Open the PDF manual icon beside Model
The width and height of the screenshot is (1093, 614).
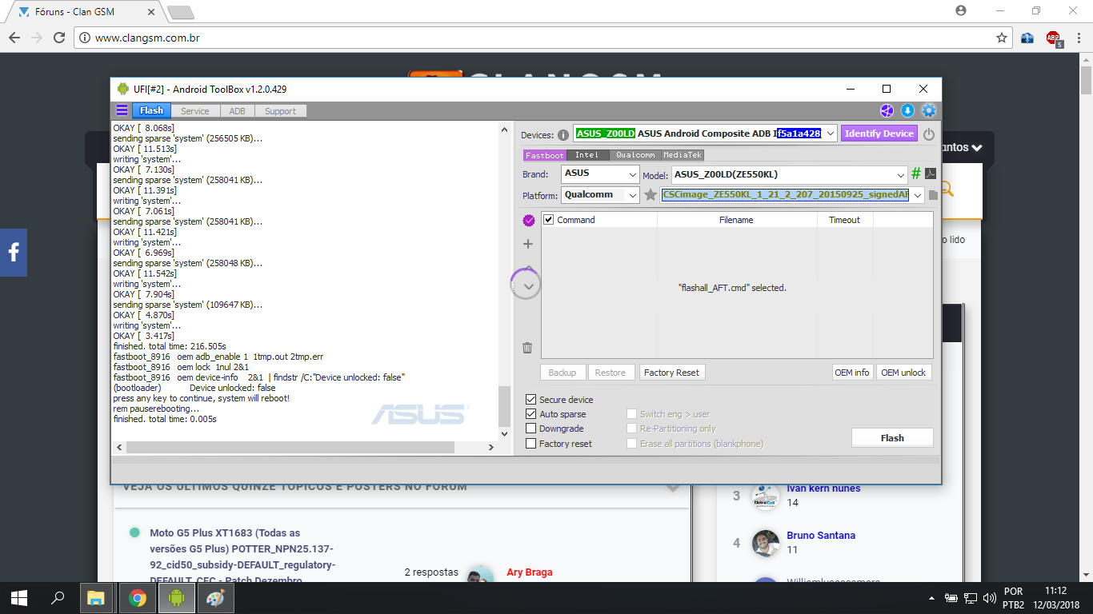[931, 173]
